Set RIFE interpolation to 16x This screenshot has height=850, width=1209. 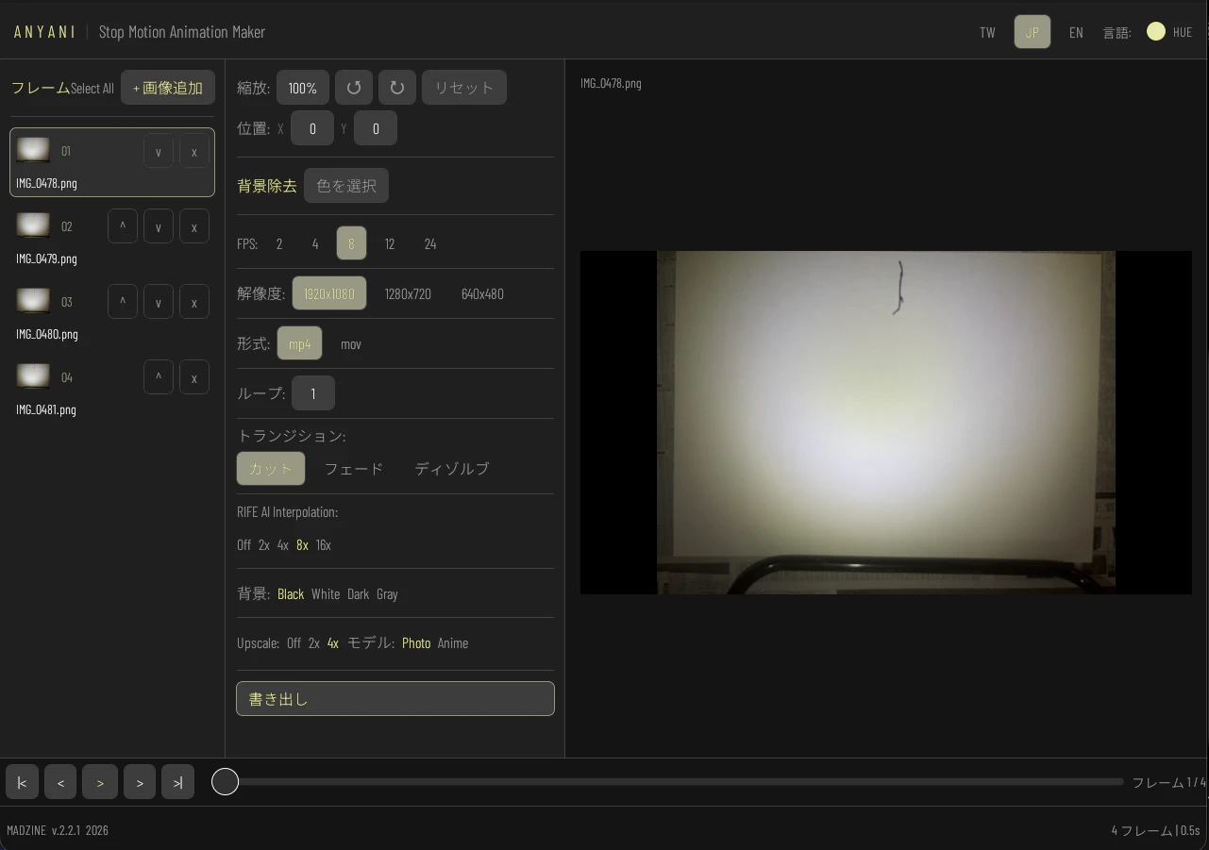(x=324, y=544)
